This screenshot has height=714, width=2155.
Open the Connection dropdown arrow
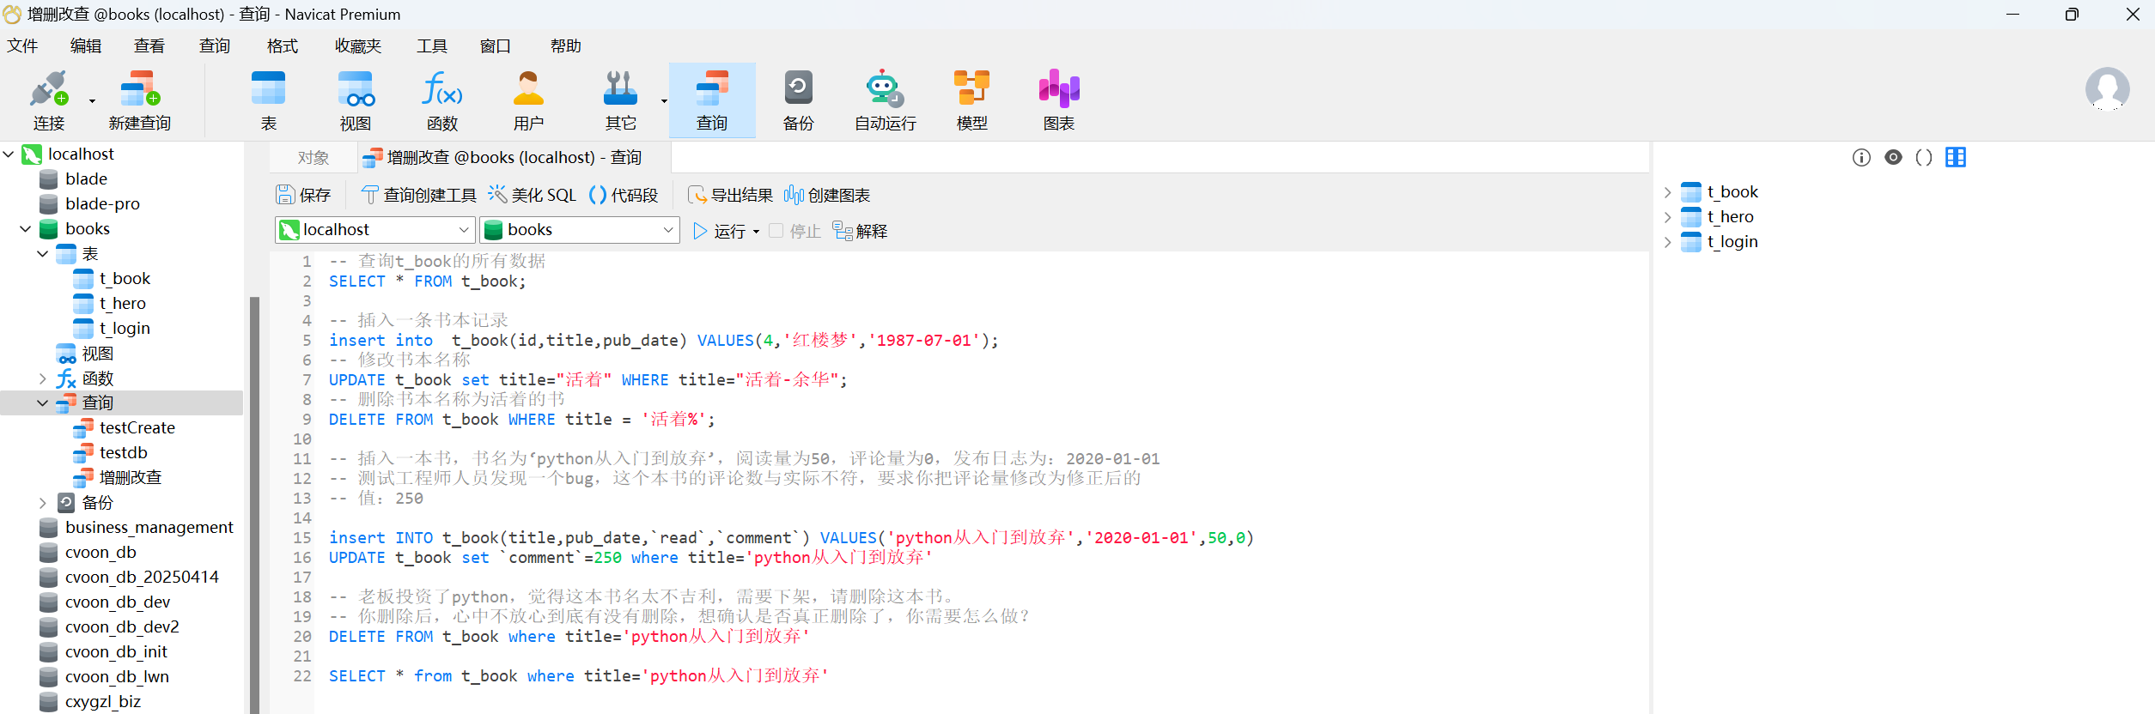(92, 101)
